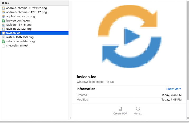
Task: Select the highlighted favicon.ico row name
Action: (x=13, y=33)
